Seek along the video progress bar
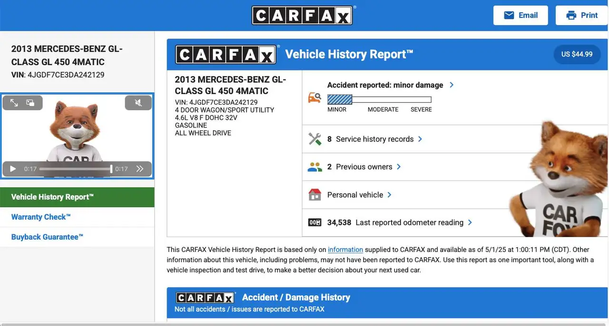Screen dimensions: 609x326 pyautogui.click(x=76, y=169)
